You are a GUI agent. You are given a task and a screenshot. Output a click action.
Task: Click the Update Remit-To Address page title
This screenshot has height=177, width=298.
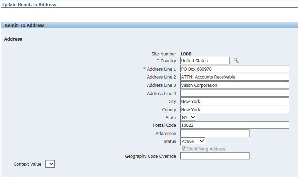[29, 4]
